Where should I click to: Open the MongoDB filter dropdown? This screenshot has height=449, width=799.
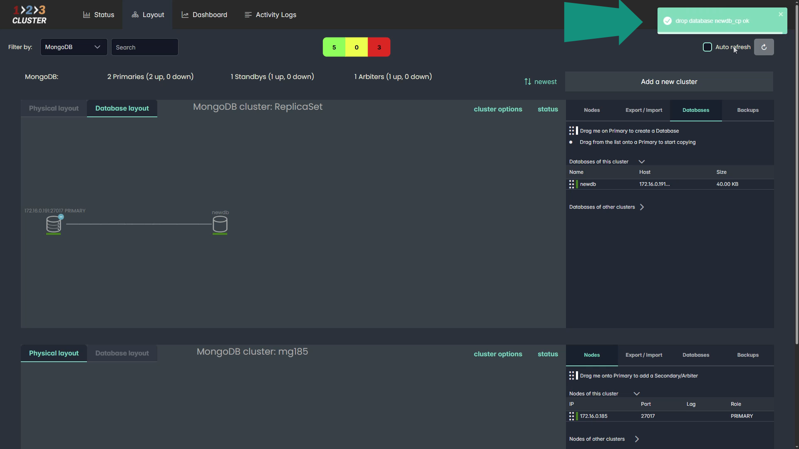74,47
